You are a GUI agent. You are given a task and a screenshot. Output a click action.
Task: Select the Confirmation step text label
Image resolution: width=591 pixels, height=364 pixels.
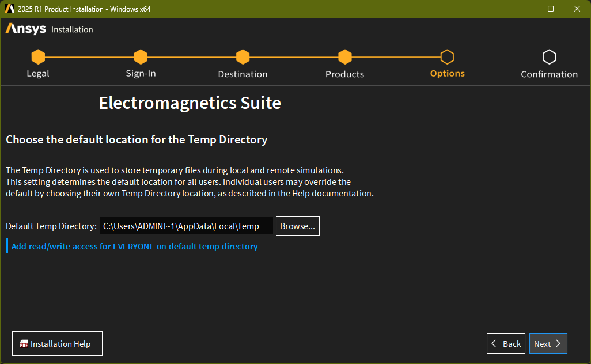point(549,74)
